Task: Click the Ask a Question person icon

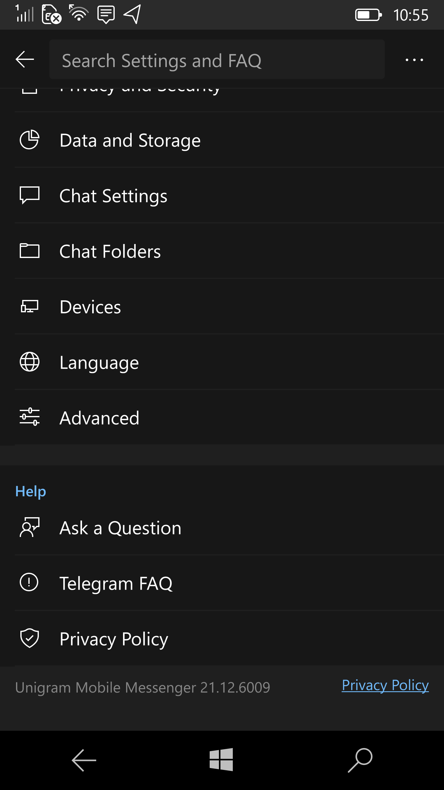Action: point(30,527)
